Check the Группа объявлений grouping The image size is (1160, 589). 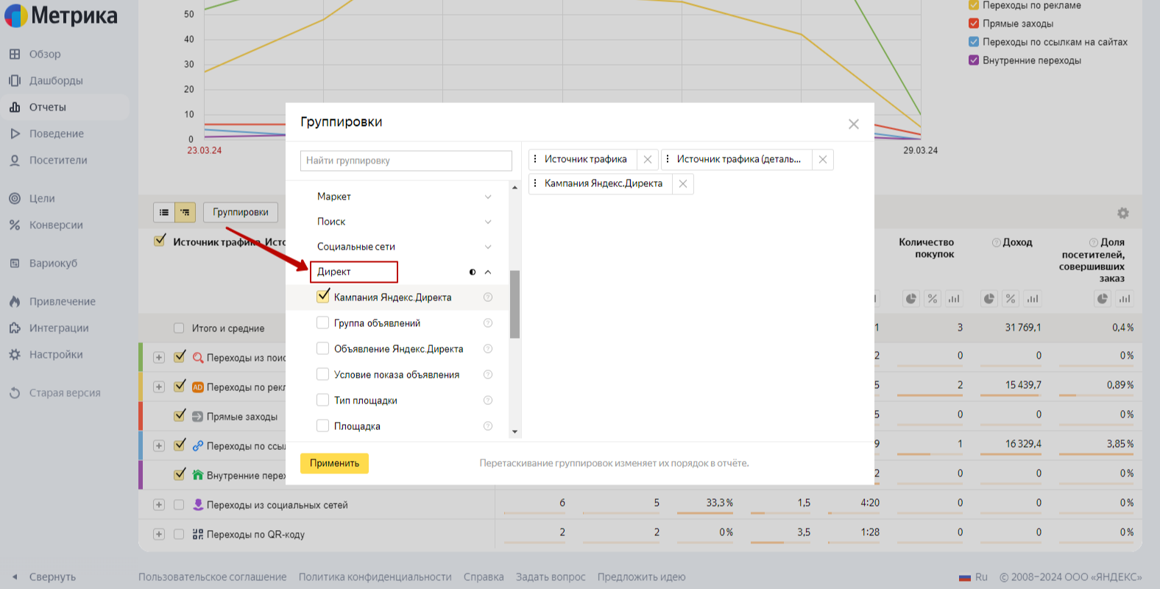(x=322, y=322)
